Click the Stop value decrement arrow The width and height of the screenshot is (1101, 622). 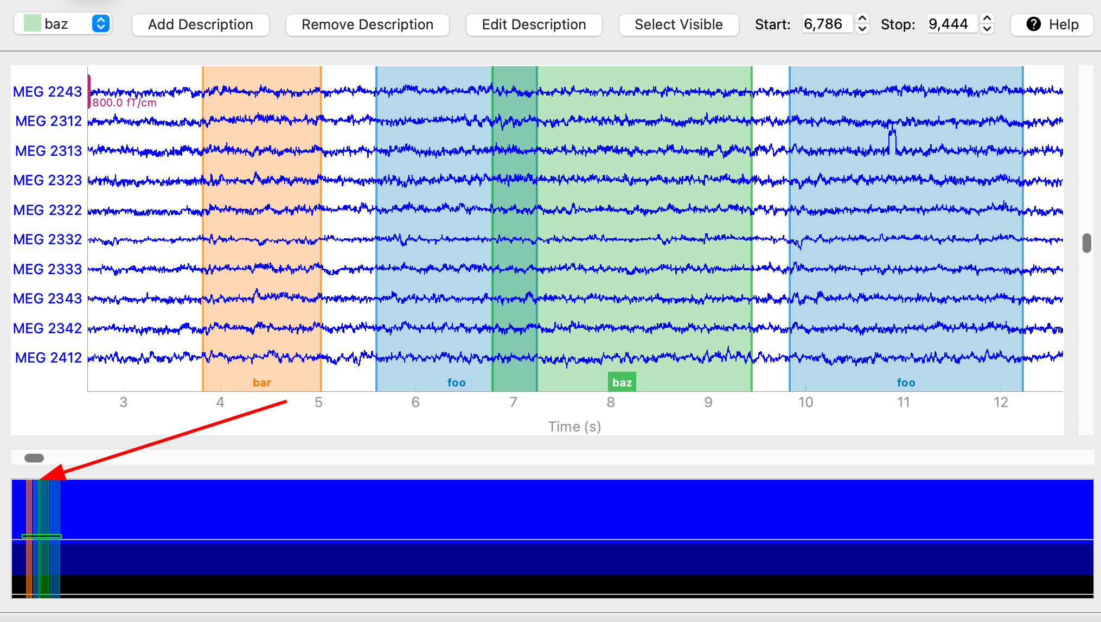coord(987,29)
